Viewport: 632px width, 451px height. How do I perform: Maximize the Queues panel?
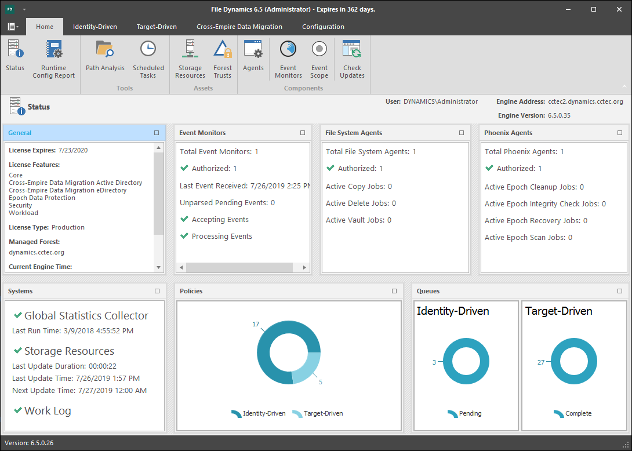(620, 291)
